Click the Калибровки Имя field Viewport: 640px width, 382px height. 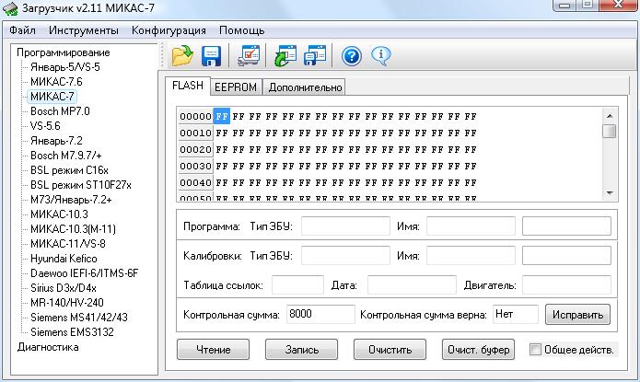point(471,256)
